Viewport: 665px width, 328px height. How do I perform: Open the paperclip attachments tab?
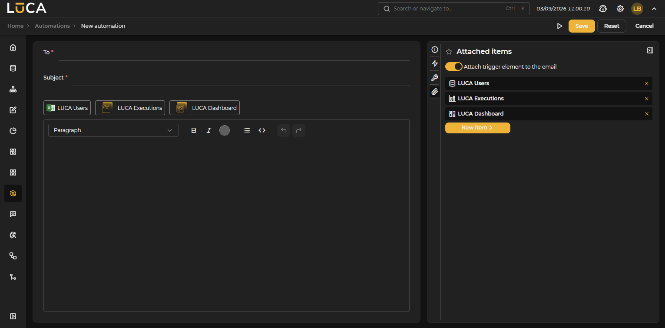pyautogui.click(x=435, y=92)
